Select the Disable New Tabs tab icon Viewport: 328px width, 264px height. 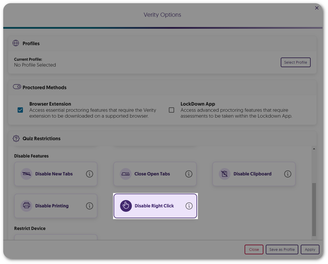[26, 174]
